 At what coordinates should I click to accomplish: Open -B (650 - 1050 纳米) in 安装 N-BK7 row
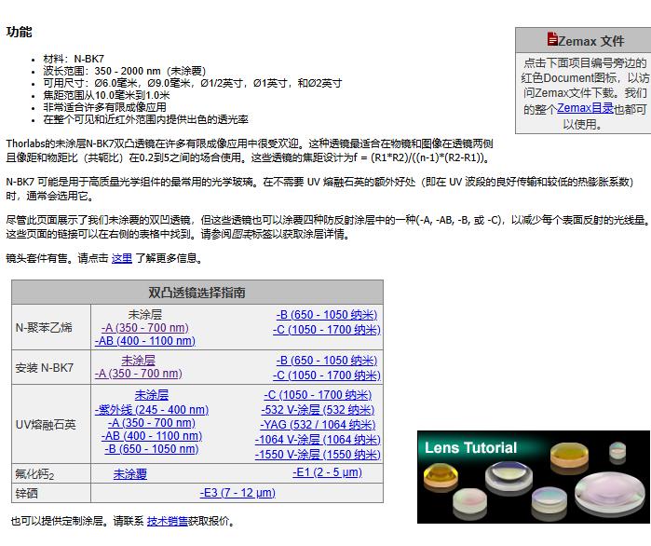click(327, 361)
